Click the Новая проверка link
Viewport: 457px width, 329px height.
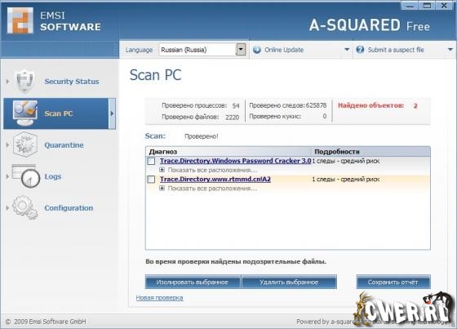tap(159, 298)
